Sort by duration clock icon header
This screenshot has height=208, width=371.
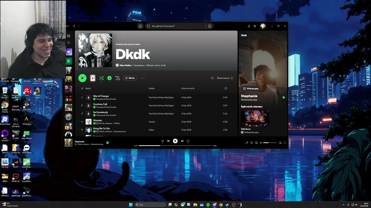225,88
